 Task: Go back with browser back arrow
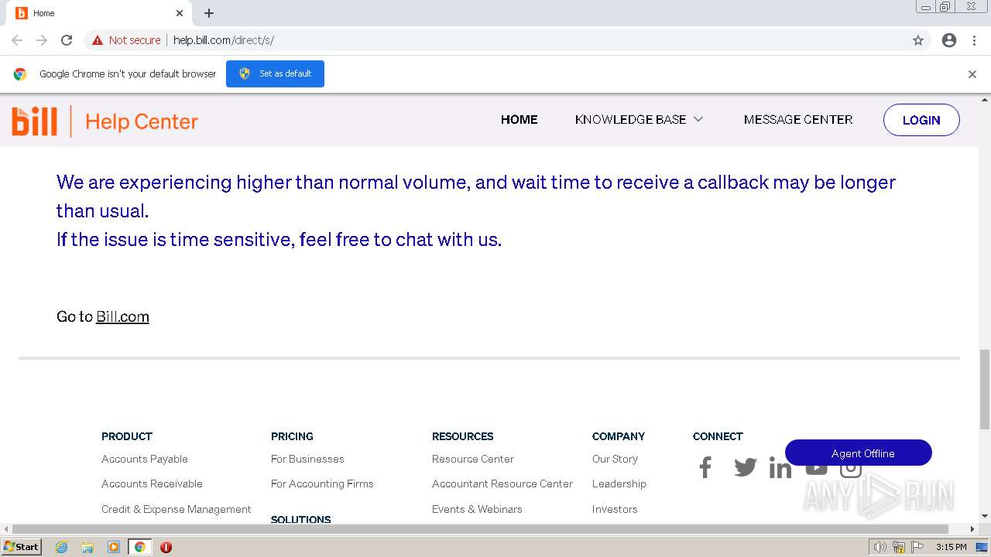point(17,40)
